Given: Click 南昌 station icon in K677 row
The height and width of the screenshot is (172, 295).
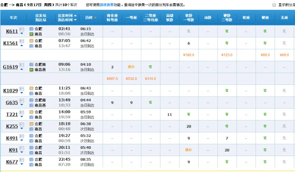Looking at the screenshot, I should click(31, 165).
